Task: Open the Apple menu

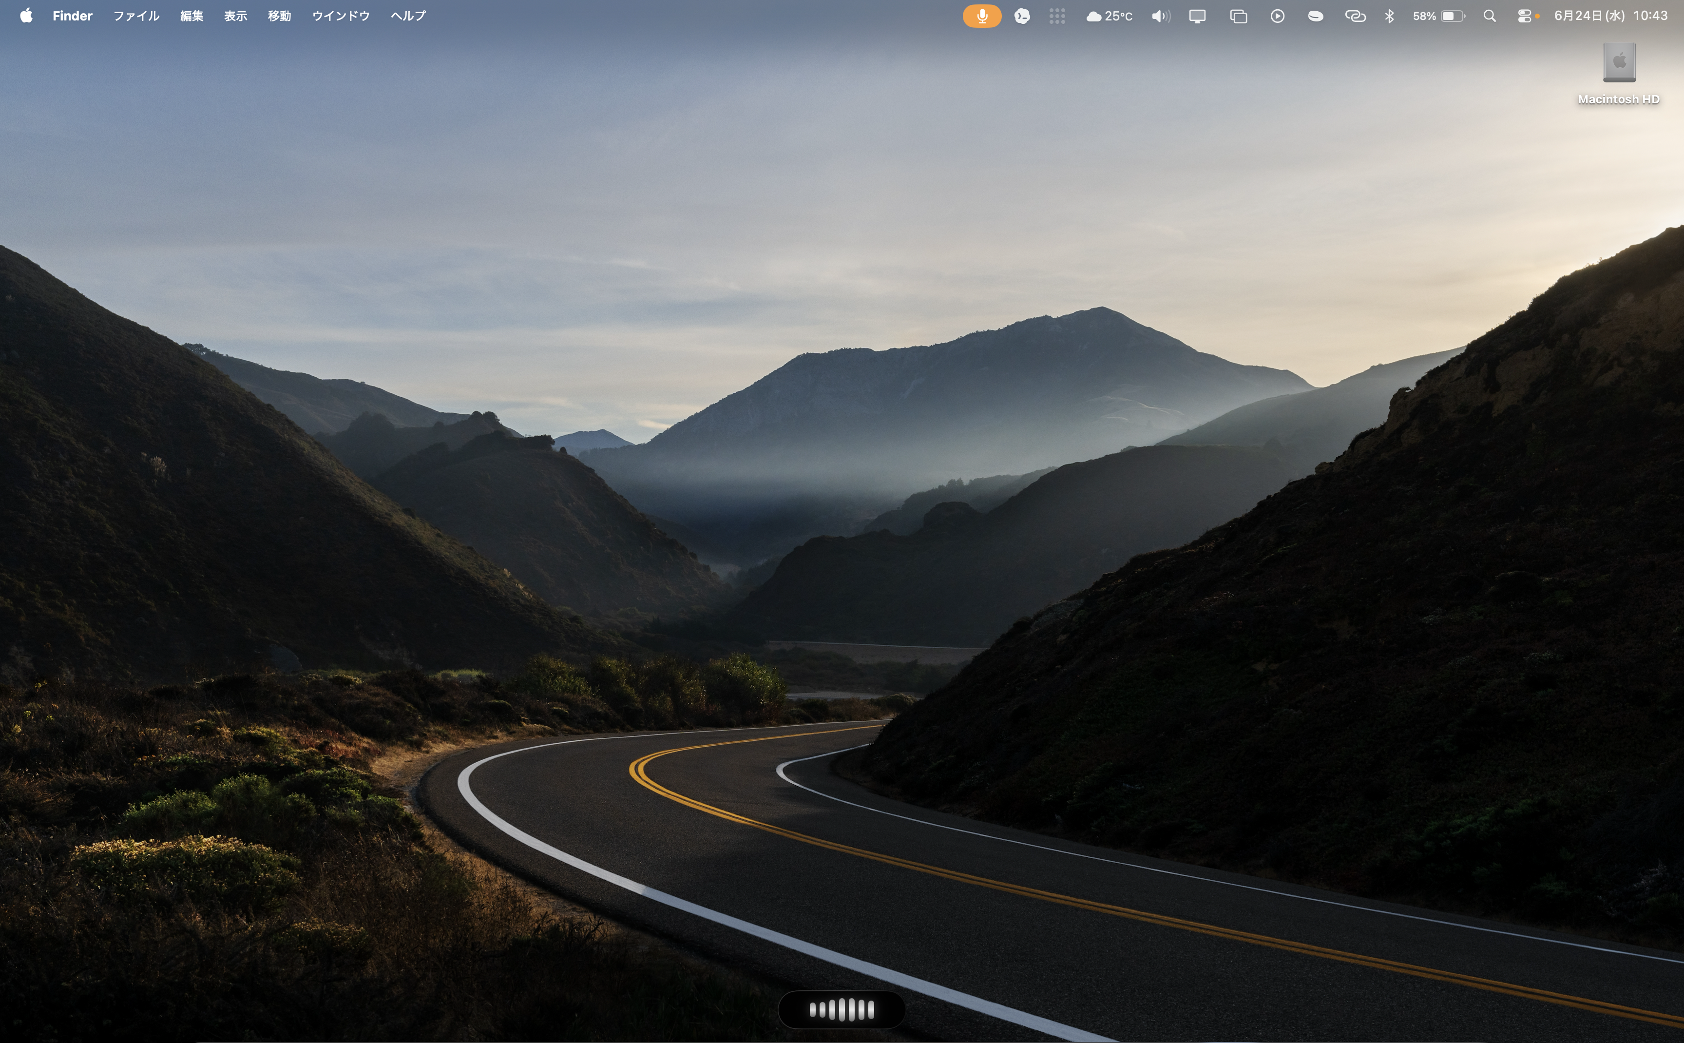Action: coord(26,16)
